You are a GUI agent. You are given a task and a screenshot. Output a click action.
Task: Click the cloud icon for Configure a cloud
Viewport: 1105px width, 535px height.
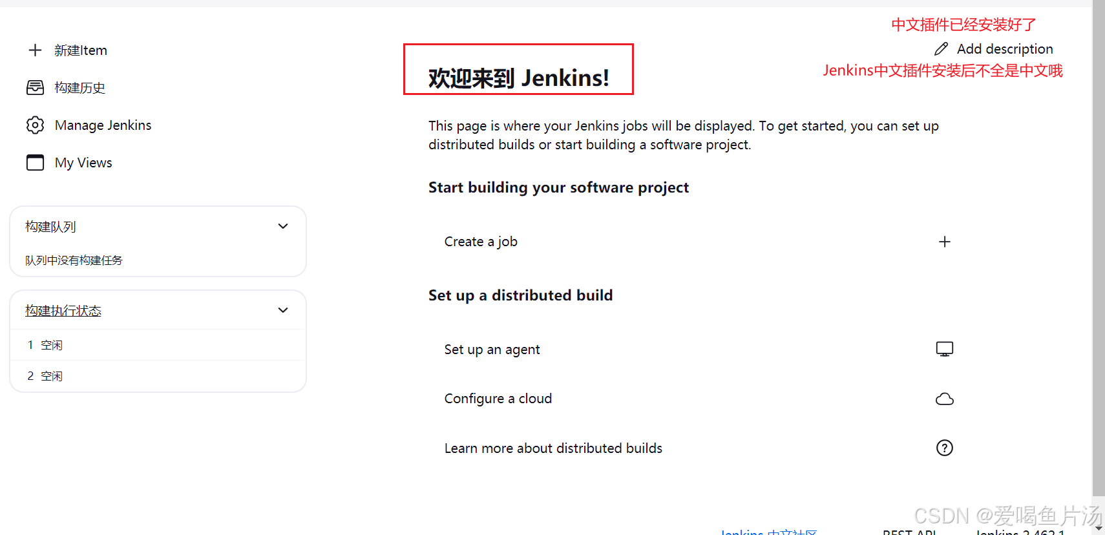point(945,399)
